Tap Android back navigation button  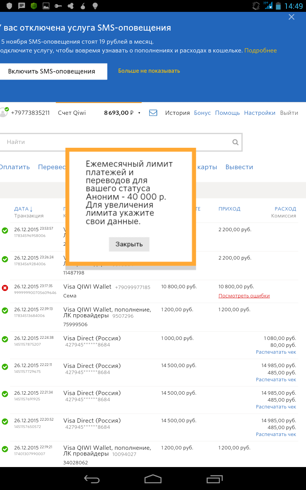tap(92, 479)
